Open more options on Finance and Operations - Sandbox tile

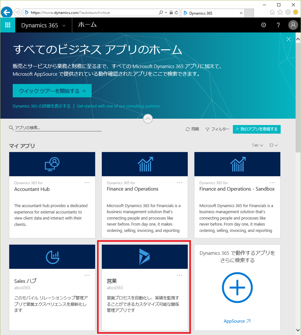click(272, 183)
